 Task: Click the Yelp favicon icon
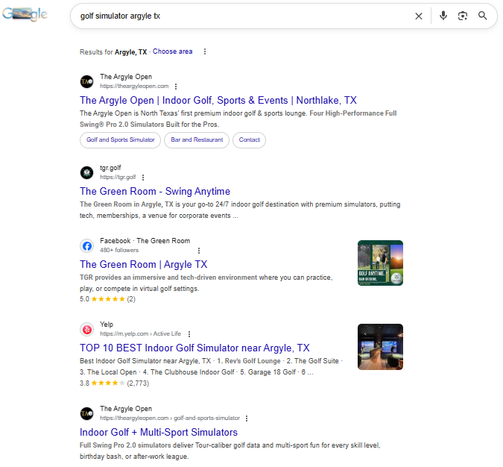coord(86,329)
